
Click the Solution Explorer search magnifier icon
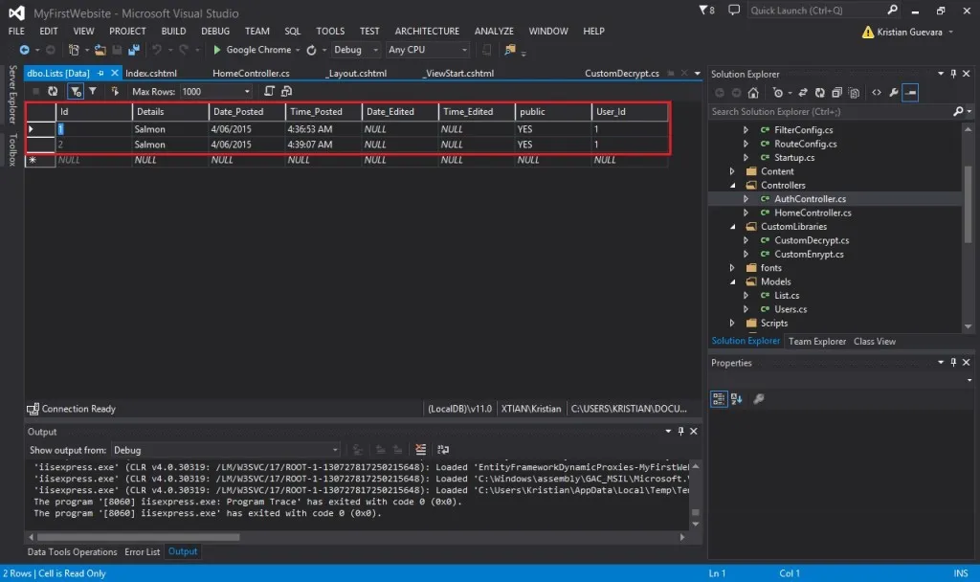[958, 111]
